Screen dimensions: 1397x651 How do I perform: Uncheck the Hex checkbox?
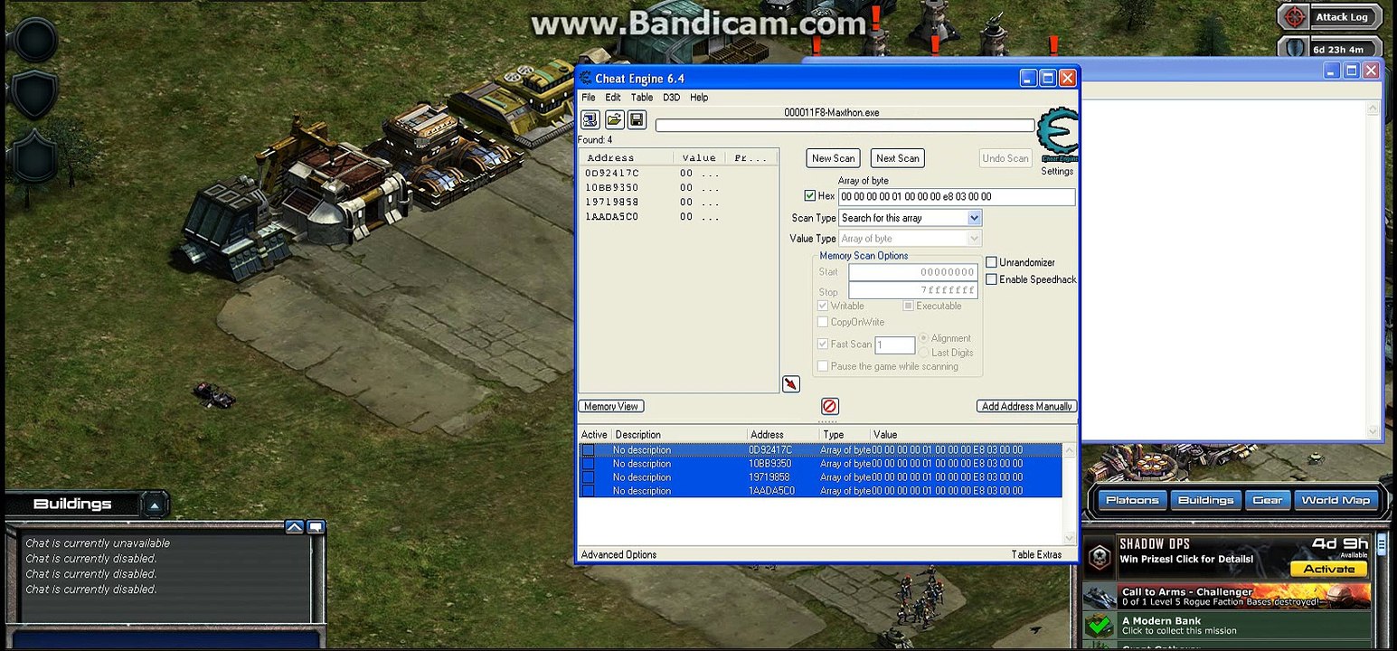810,195
